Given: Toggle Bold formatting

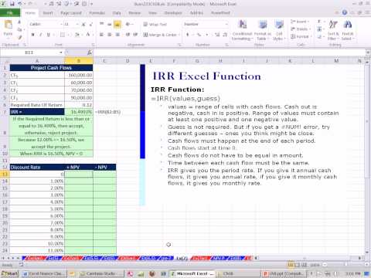Looking at the screenshot, I should coord(32,35).
